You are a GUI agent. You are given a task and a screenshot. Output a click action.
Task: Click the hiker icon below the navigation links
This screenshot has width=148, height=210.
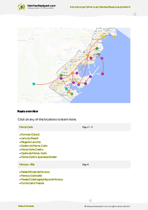coord(135,14)
